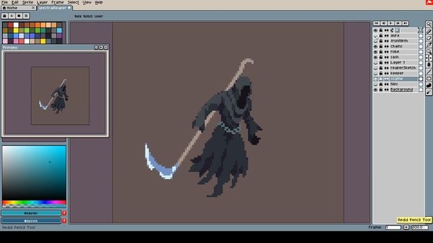Select the Rectangle tool
433x243 pixels.
[x=428, y=78]
